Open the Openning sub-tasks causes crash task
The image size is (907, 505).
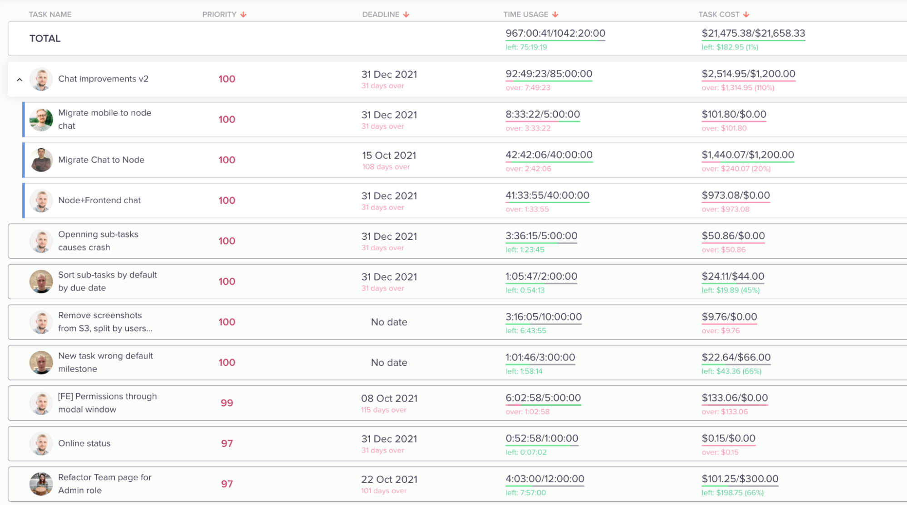coord(98,241)
